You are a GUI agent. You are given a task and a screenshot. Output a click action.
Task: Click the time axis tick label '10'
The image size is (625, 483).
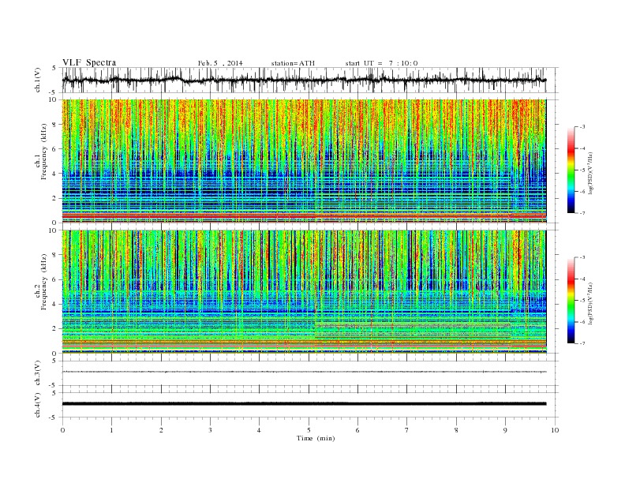(x=555, y=430)
